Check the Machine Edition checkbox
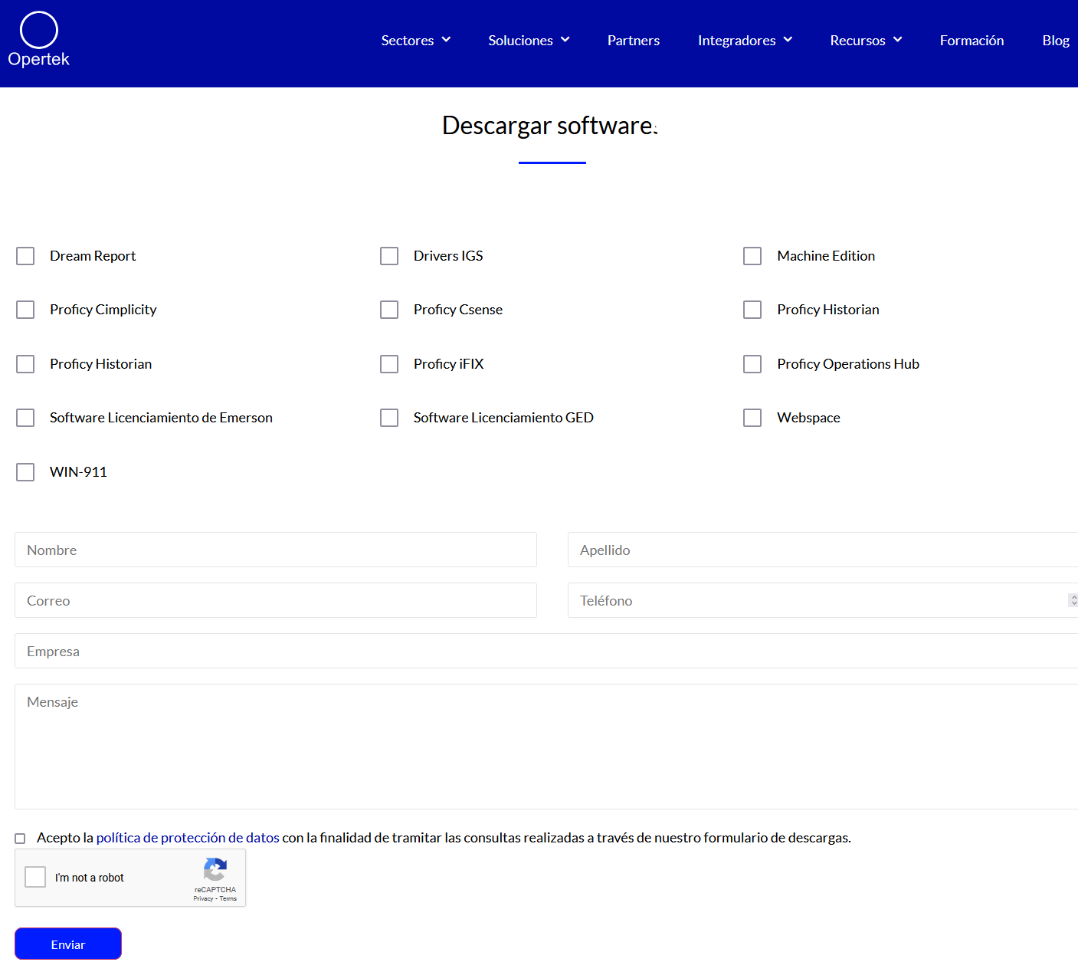The height and width of the screenshot is (962, 1078). point(752,256)
